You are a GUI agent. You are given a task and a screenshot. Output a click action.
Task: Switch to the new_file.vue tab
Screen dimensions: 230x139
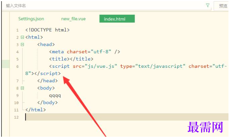(x=74, y=19)
